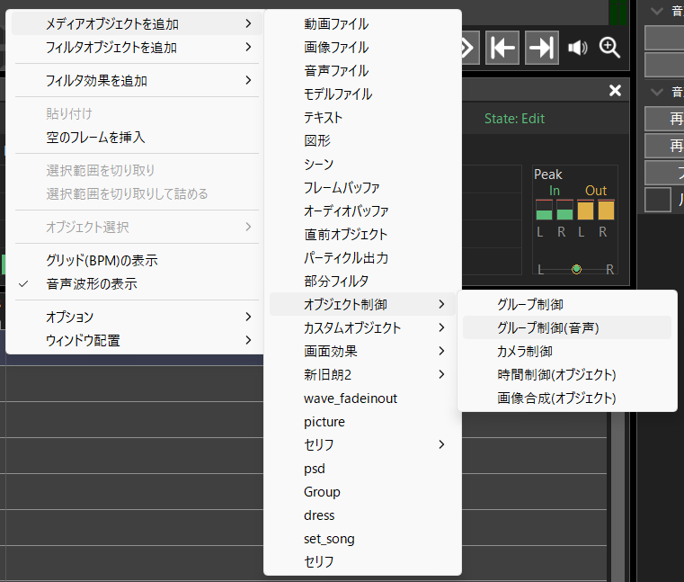Select the set_song entry
The width and height of the screenshot is (684, 582).
tap(362, 539)
